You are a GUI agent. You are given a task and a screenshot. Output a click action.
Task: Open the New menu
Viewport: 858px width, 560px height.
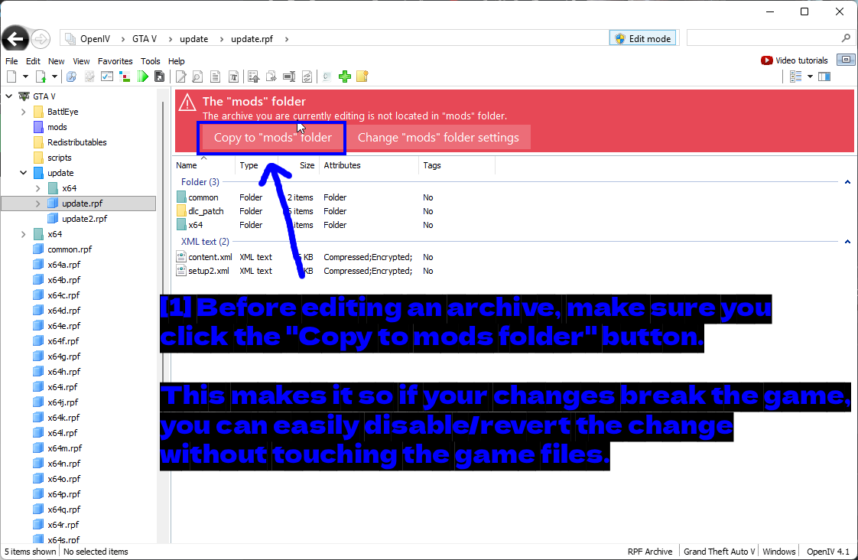click(x=57, y=61)
